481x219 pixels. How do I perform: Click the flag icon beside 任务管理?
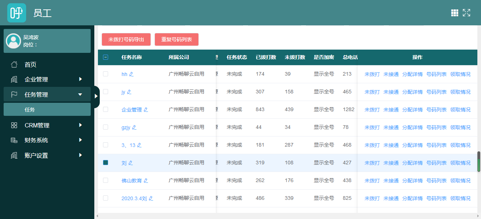tap(14, 94)
